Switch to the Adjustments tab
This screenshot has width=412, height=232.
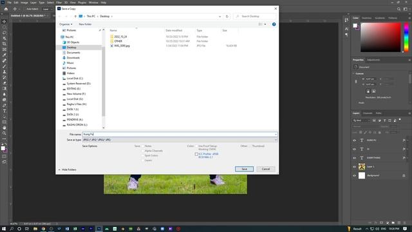point(373,60)
